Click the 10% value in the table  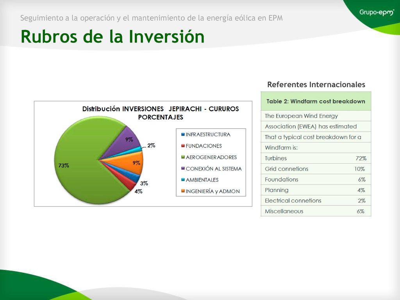(x=359, y=169)
